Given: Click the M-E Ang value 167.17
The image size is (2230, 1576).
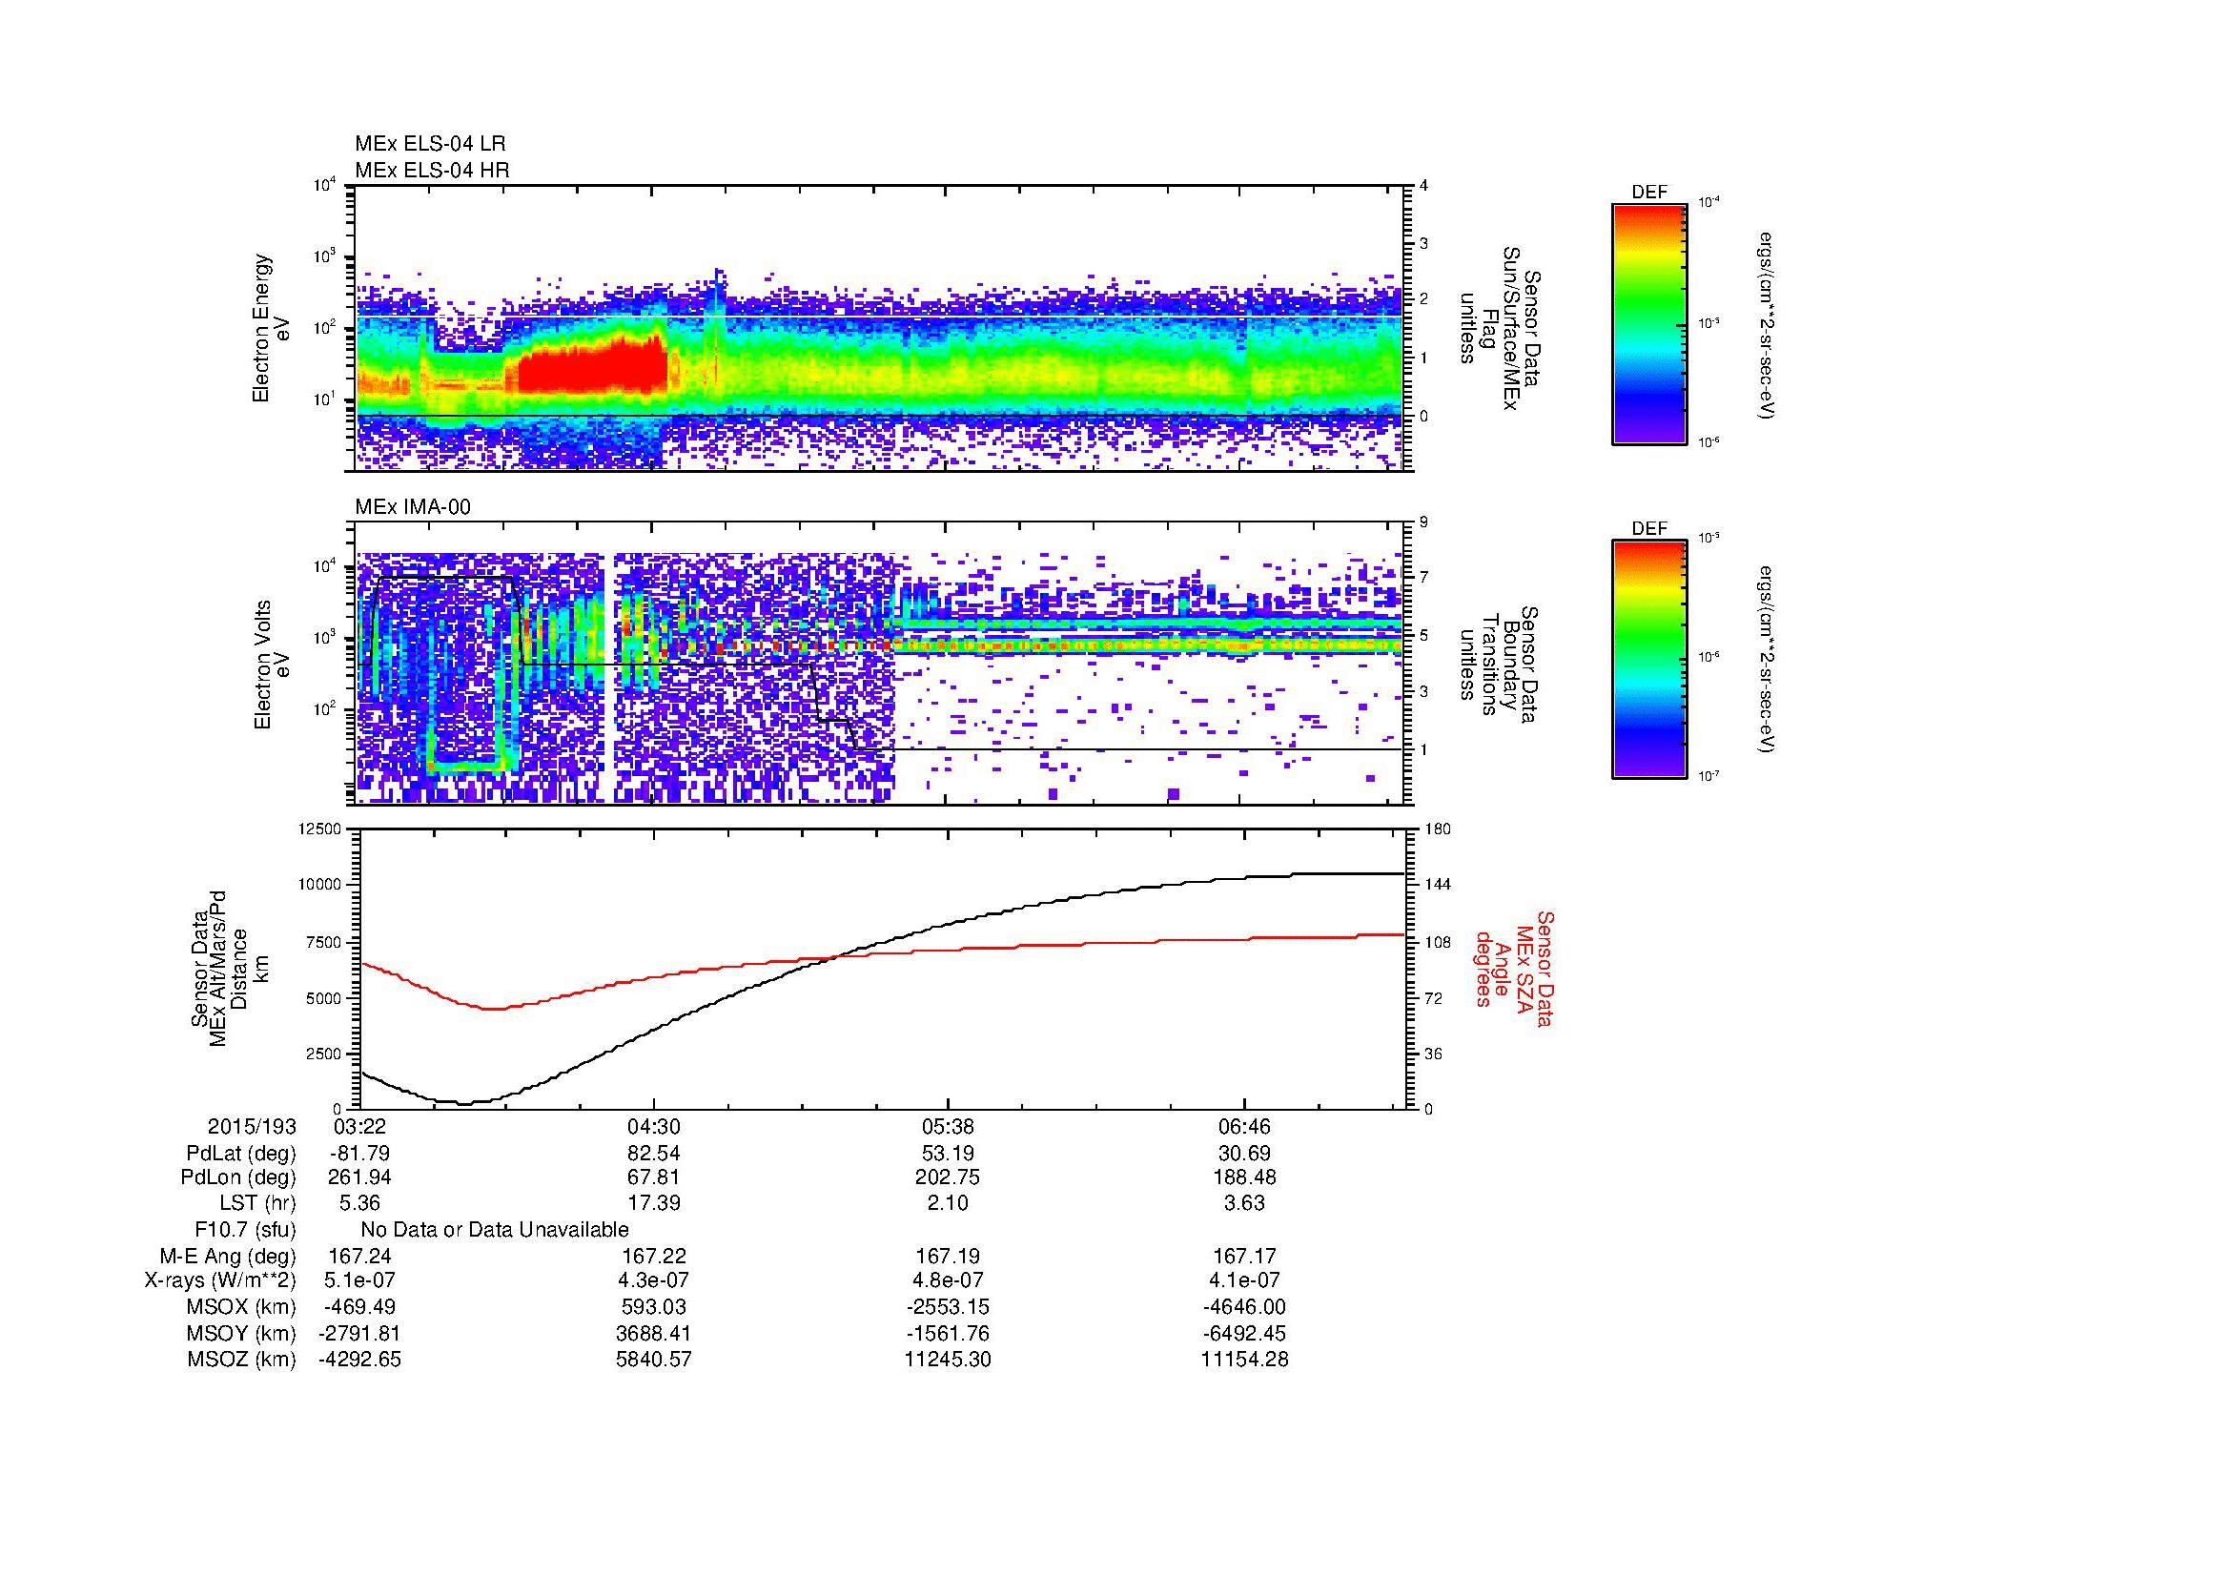Looking at the screenshot, I should pyautogui.click(x=1244, y=1257).
